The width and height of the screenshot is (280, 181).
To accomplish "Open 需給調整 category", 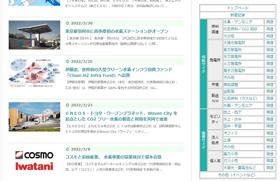I will click(x=231, y=84).
